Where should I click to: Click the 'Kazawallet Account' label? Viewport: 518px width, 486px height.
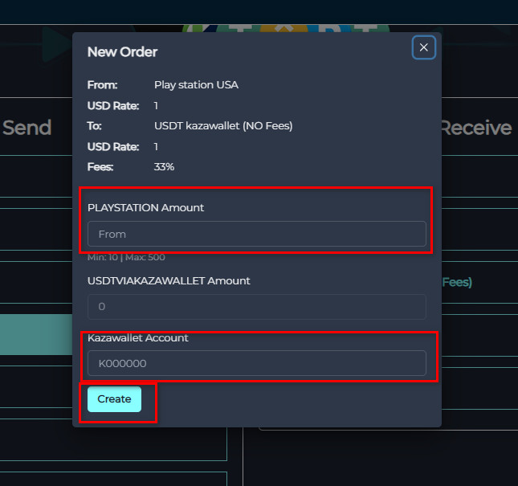pyautogui.click(x=138, y=337)
